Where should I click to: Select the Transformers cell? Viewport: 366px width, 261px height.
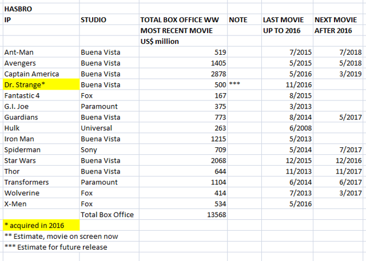point(41,182)
